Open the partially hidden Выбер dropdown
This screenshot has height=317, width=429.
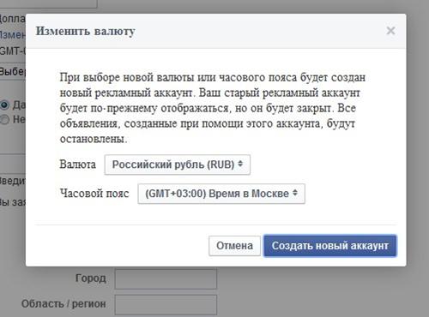pyautogui.click(x=13, y=71)
